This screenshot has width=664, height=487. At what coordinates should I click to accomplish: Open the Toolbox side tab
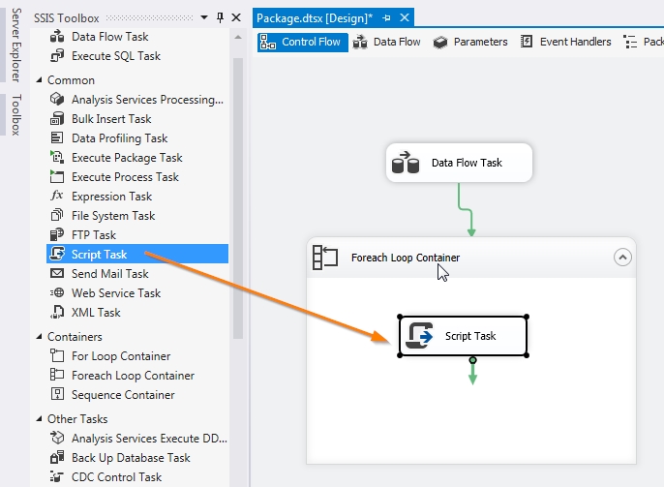click(x=15, y=115)
